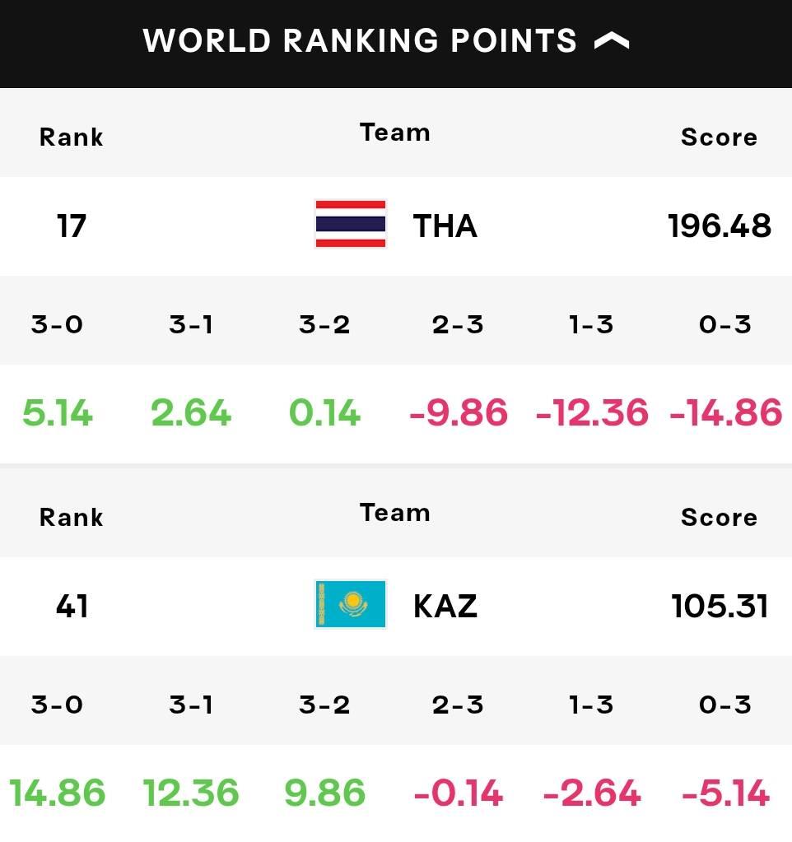Click the World Ranking Points header

point(361,41)
